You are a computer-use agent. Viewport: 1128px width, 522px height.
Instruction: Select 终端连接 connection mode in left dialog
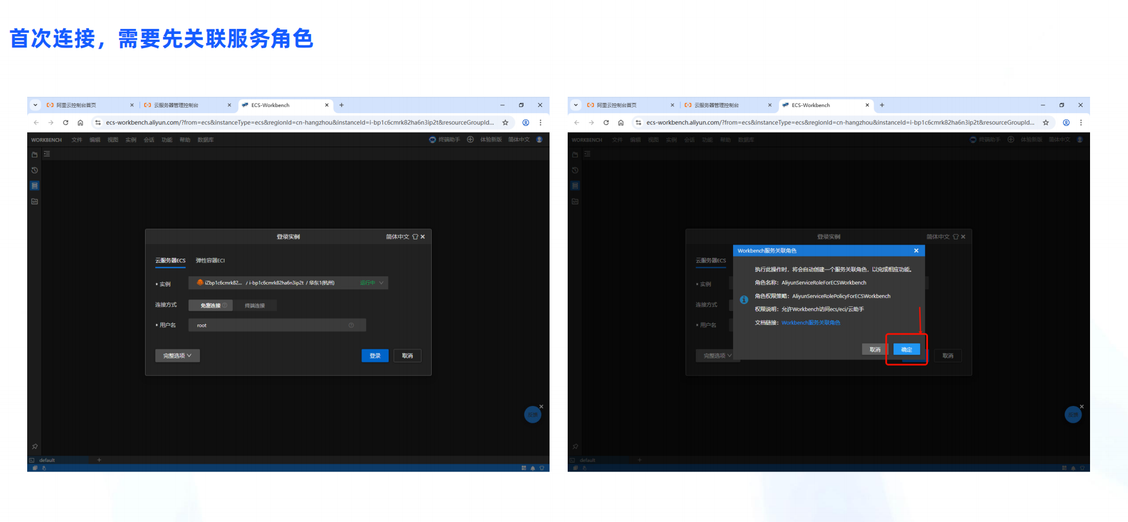point(255,305)
